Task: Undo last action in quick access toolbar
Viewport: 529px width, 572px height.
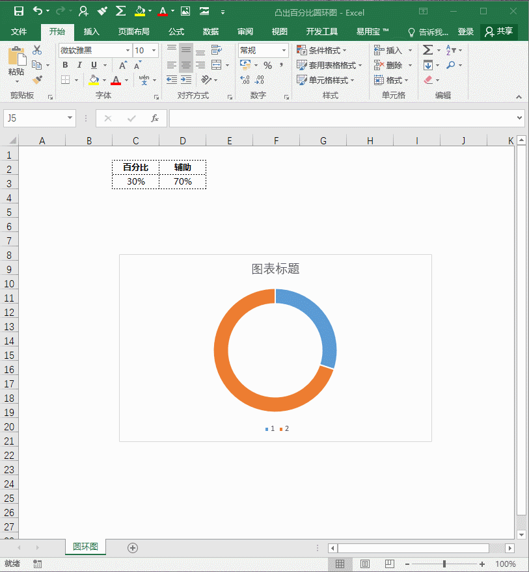Action: (38, 11)
